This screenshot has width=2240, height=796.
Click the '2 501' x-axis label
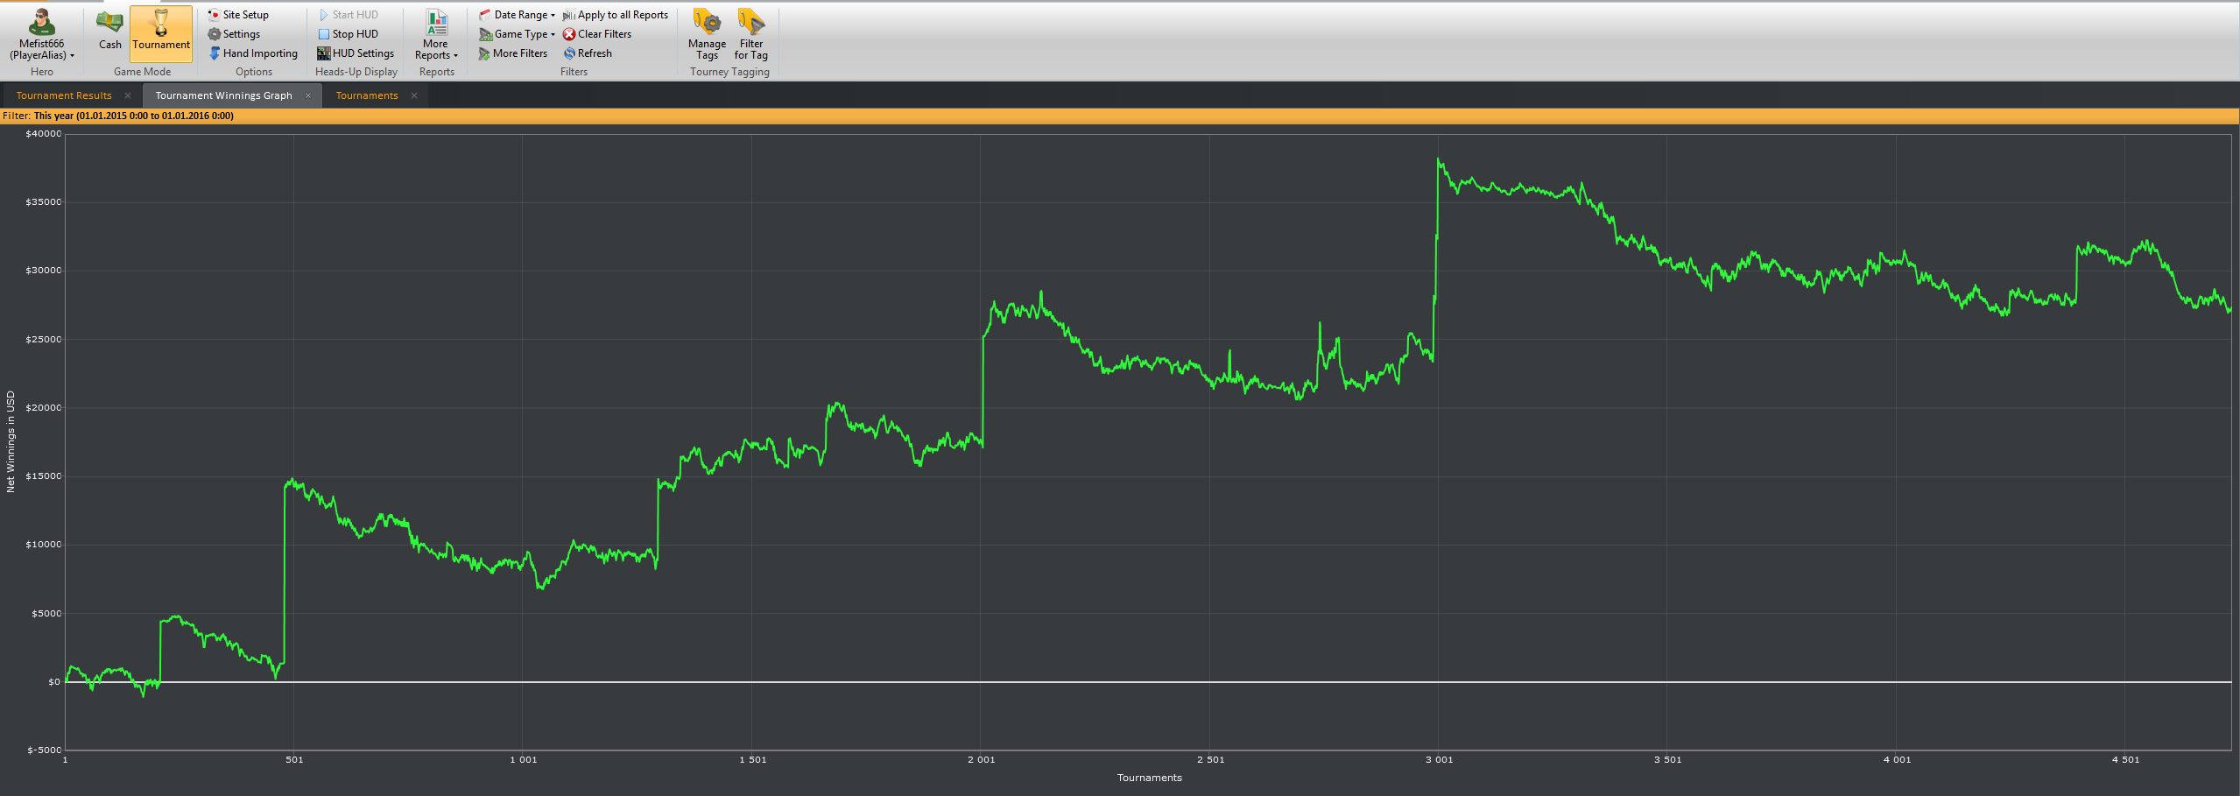[x=1211, y=760]
